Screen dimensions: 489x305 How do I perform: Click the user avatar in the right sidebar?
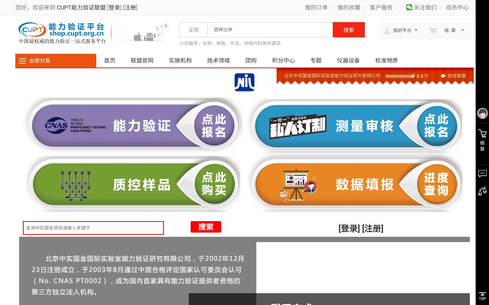point(482,113)
